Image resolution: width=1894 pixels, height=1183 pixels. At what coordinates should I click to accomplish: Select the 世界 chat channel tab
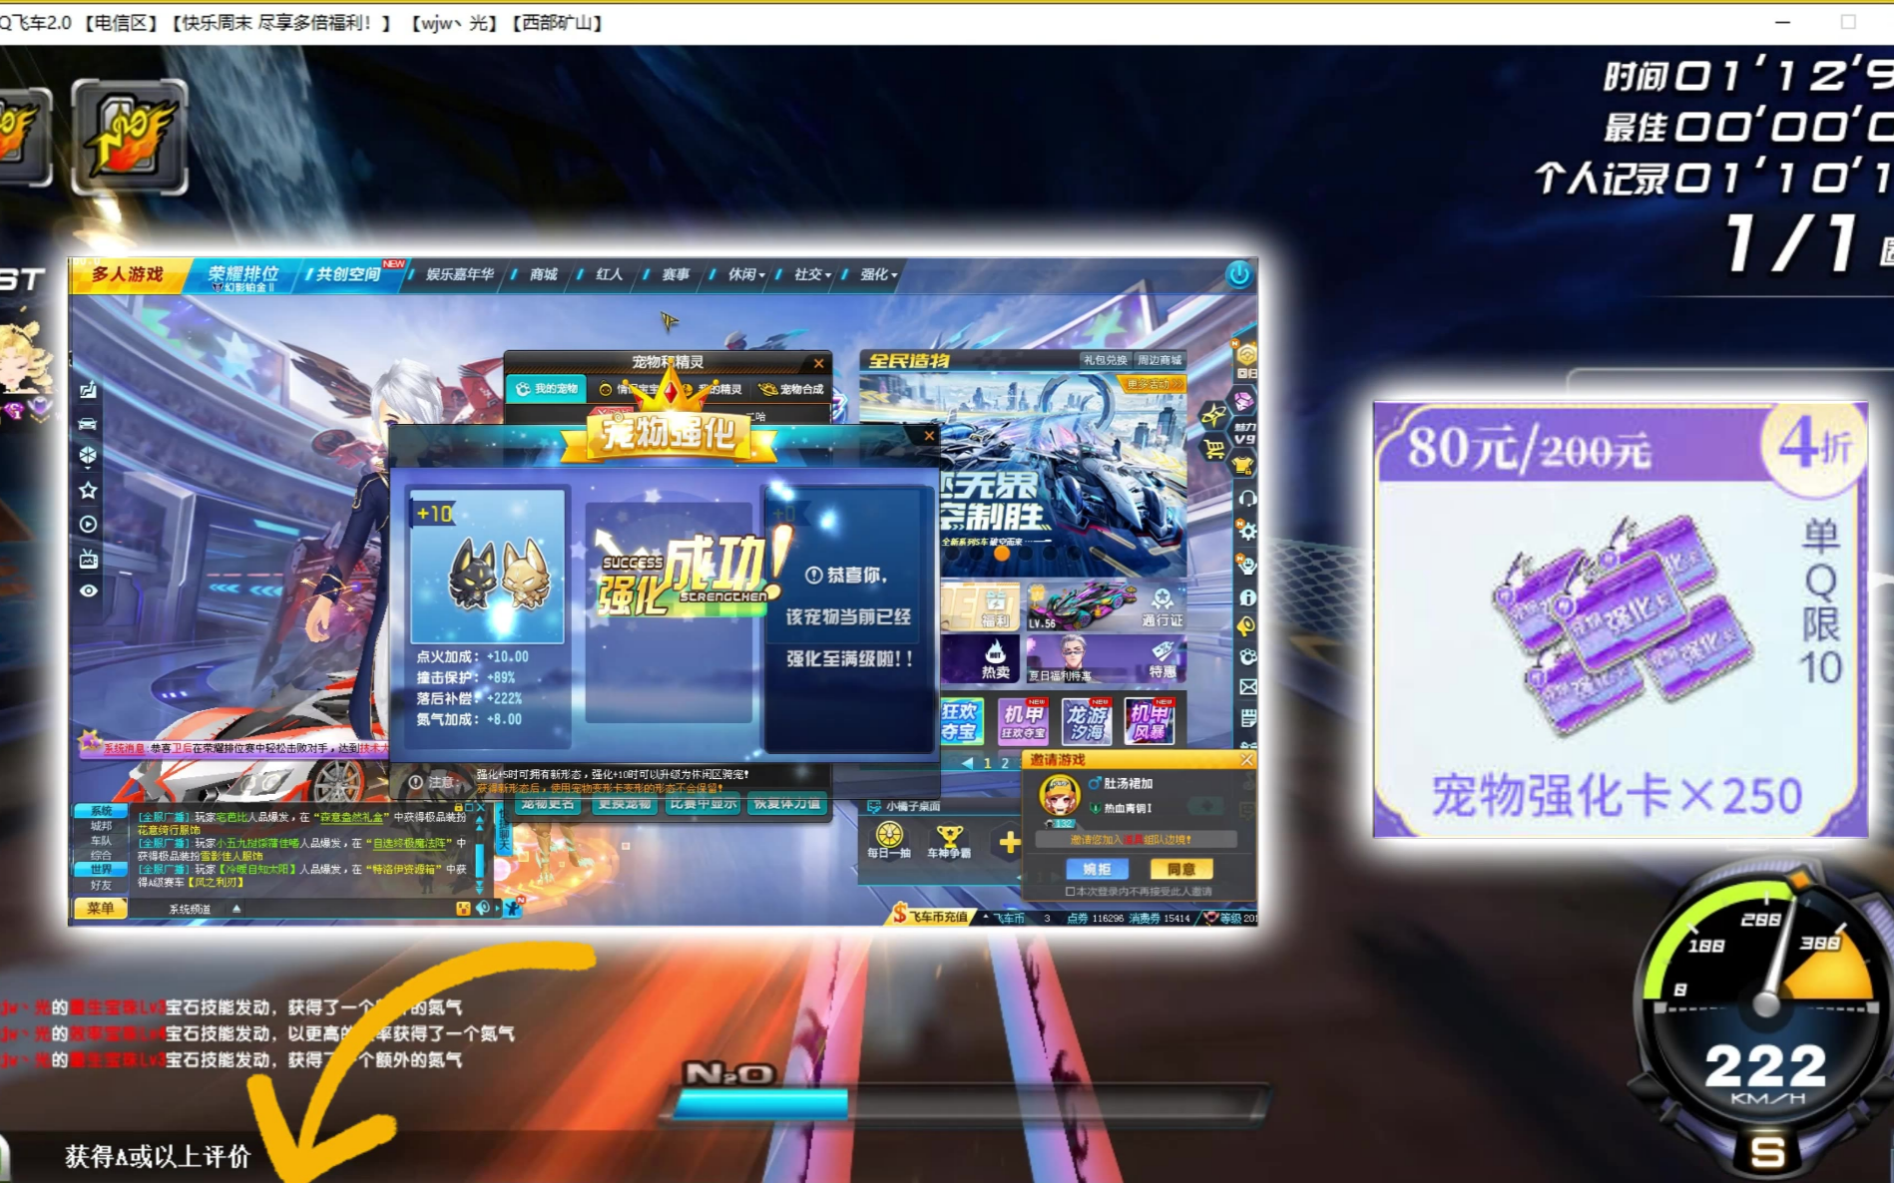point(101,870)
